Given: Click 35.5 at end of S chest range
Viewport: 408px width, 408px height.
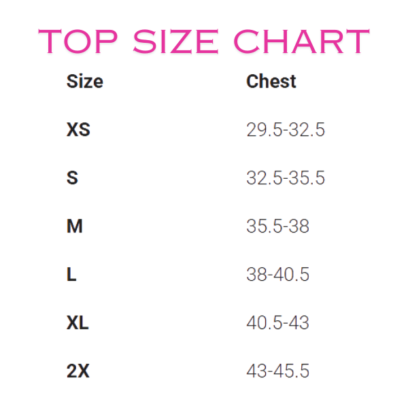Looking at the screenshot, I should [307, 178].
